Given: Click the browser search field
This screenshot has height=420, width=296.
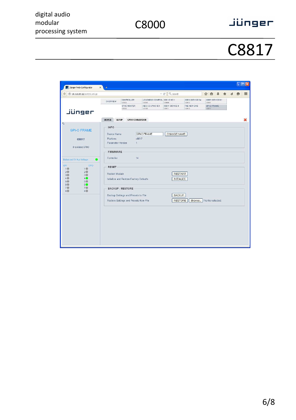Looking at the screenshot, I should [185, 94].
